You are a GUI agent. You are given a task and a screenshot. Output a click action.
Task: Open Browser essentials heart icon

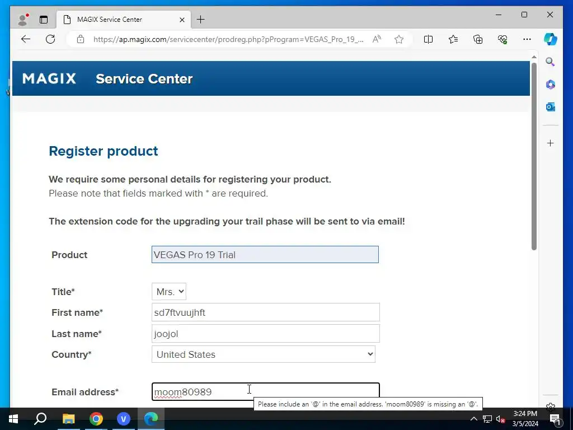[x=502, y=39]
